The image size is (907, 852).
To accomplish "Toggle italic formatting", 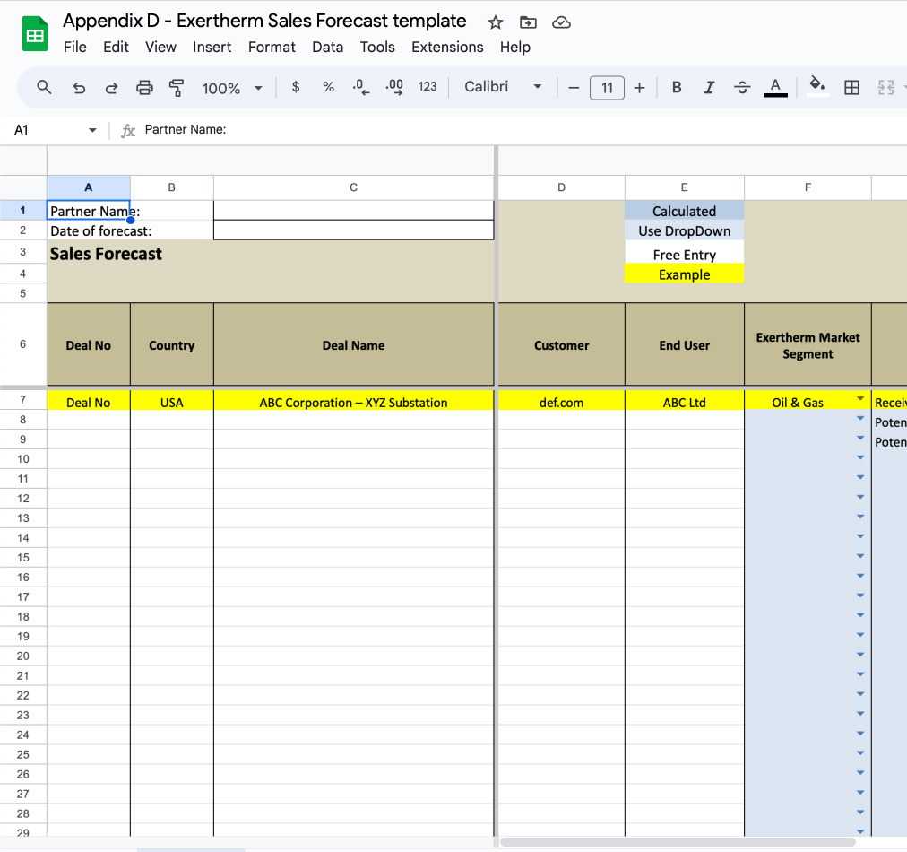I will pyautogui.click(x=709, y=87).
